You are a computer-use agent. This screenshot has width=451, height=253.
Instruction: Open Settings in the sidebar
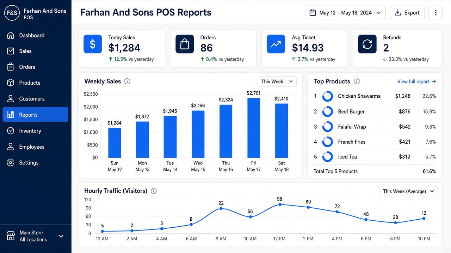click(35, 163)
